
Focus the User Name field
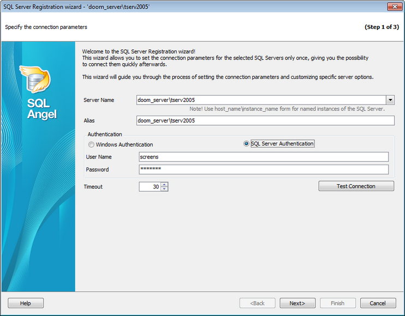[x=264, y=157]
